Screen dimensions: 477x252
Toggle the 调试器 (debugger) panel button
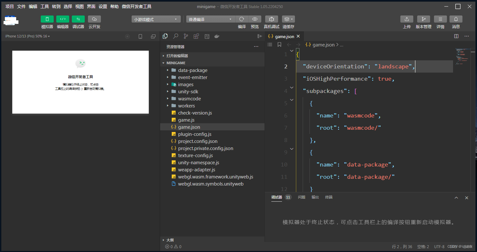[x=78, y=19]
